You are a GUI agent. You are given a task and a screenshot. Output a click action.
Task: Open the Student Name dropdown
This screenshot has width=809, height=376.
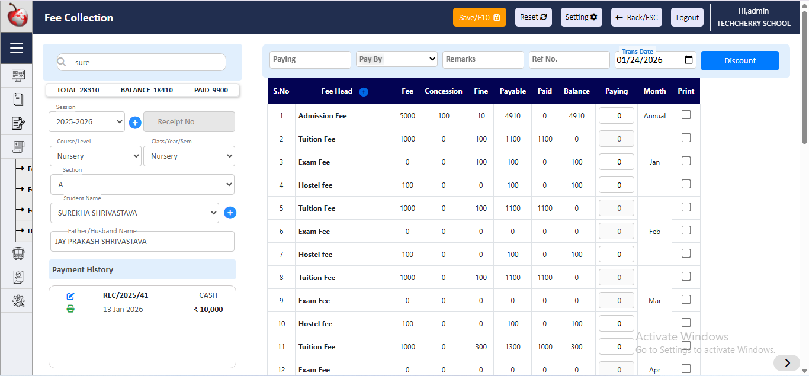pos(134,213)
